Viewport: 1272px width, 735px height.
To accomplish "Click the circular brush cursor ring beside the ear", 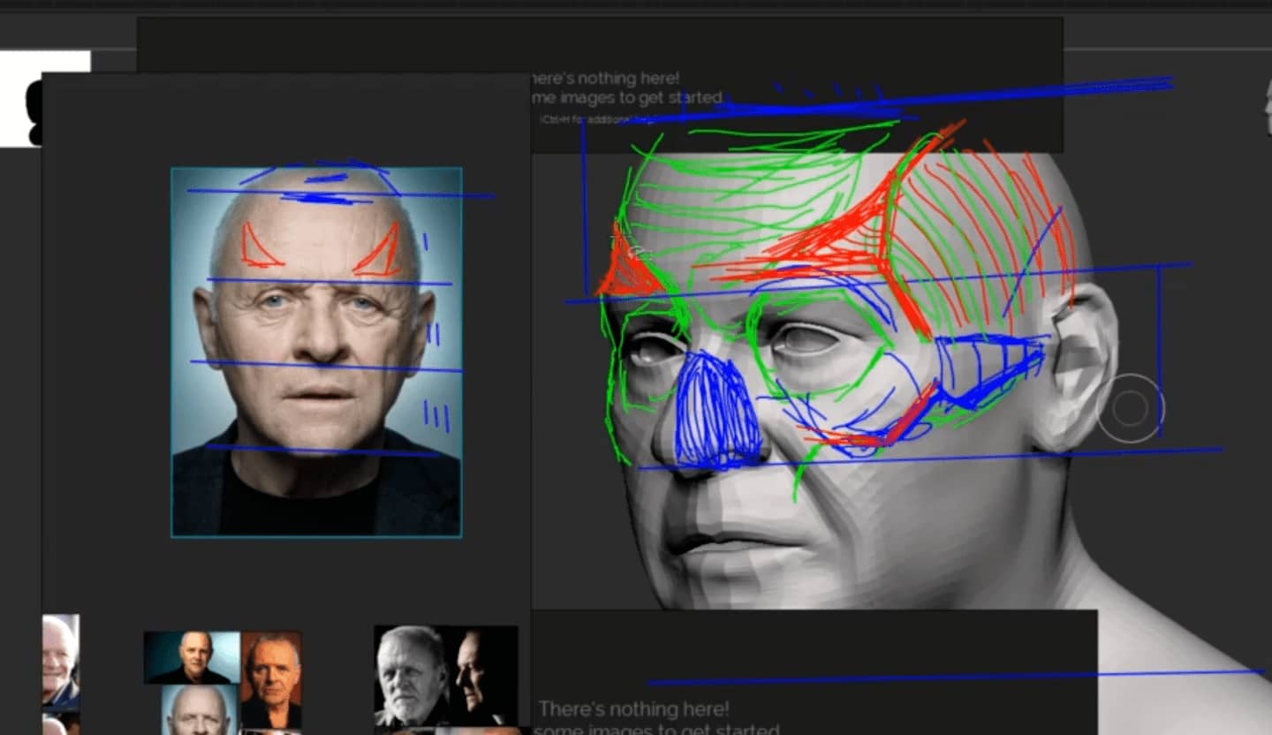I will (x=1130, y=408).
